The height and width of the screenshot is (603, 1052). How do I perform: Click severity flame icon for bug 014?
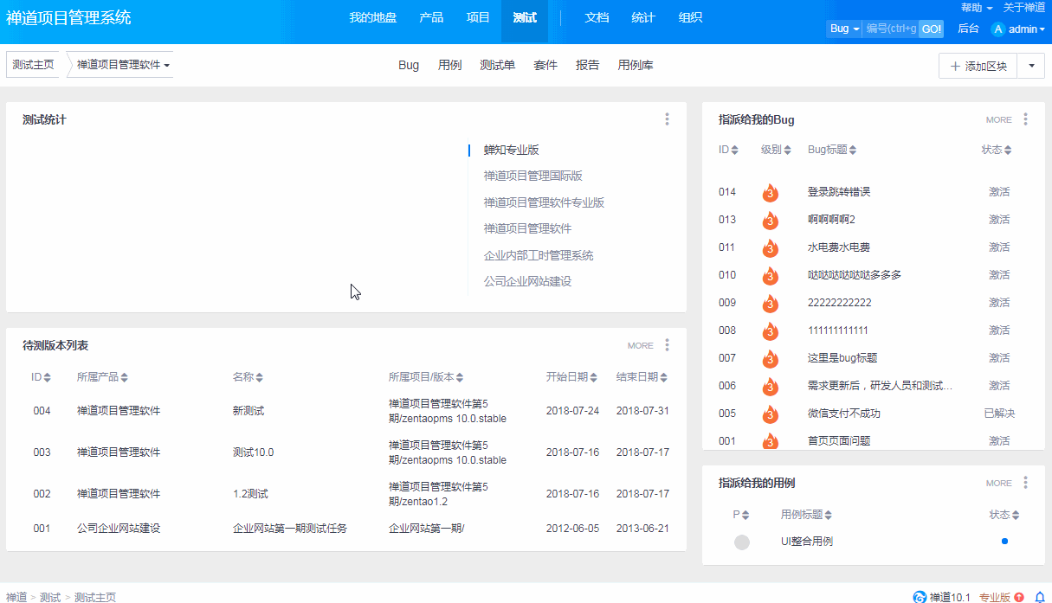(x=770, y=192)
